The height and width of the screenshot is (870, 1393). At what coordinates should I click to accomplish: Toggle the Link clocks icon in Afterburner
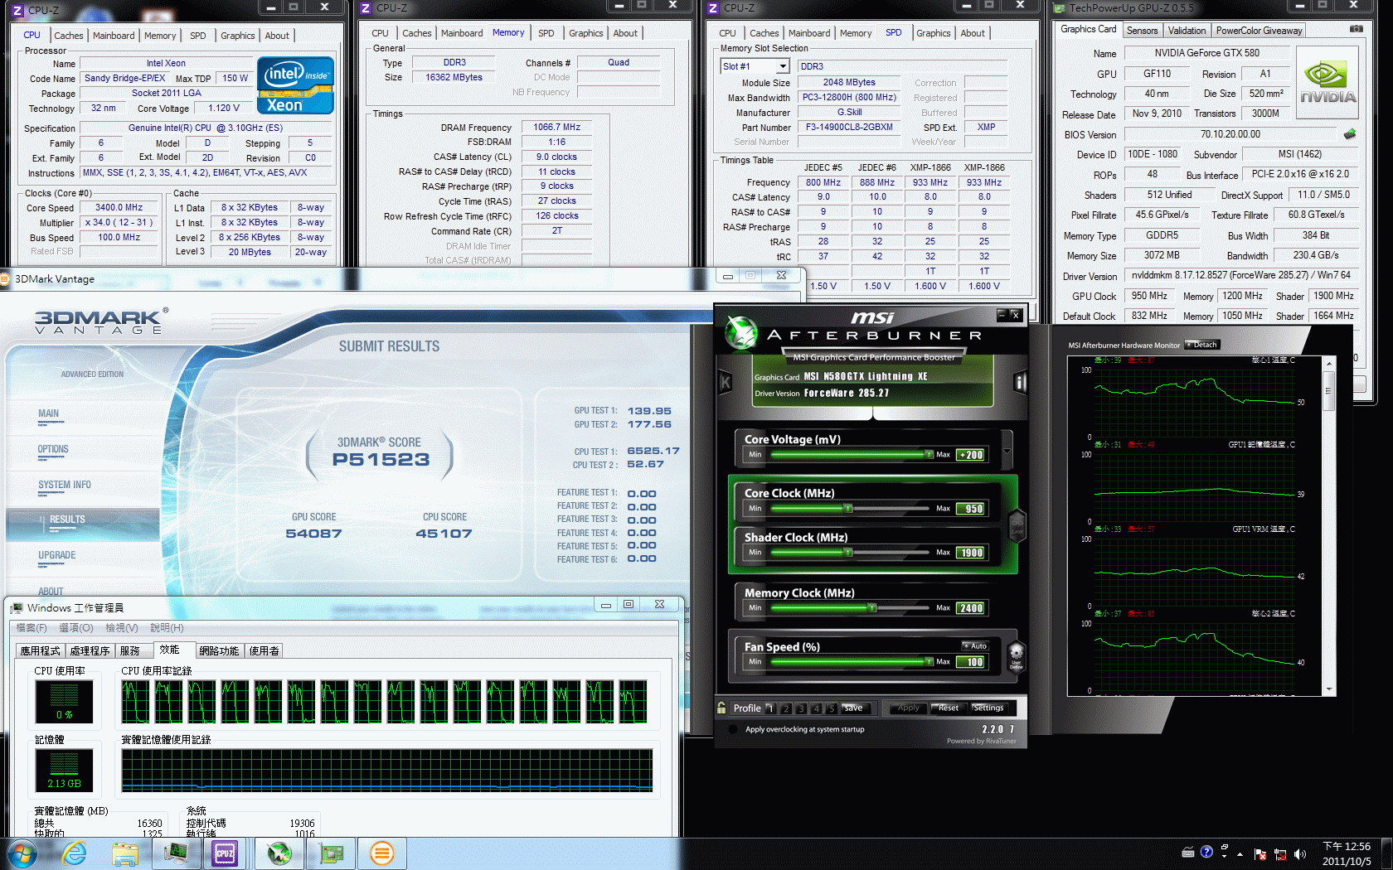click(1017, 525)
